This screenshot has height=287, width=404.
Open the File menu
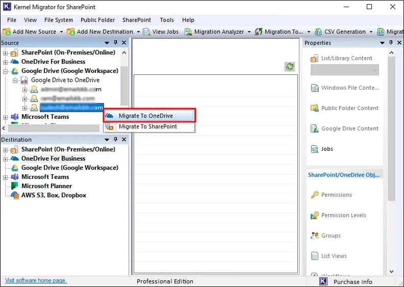[12, 20]
